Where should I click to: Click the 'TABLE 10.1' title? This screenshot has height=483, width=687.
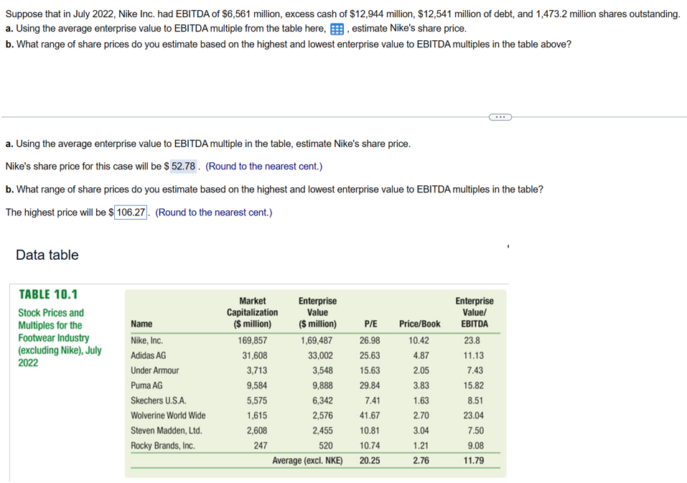point(48,294)
